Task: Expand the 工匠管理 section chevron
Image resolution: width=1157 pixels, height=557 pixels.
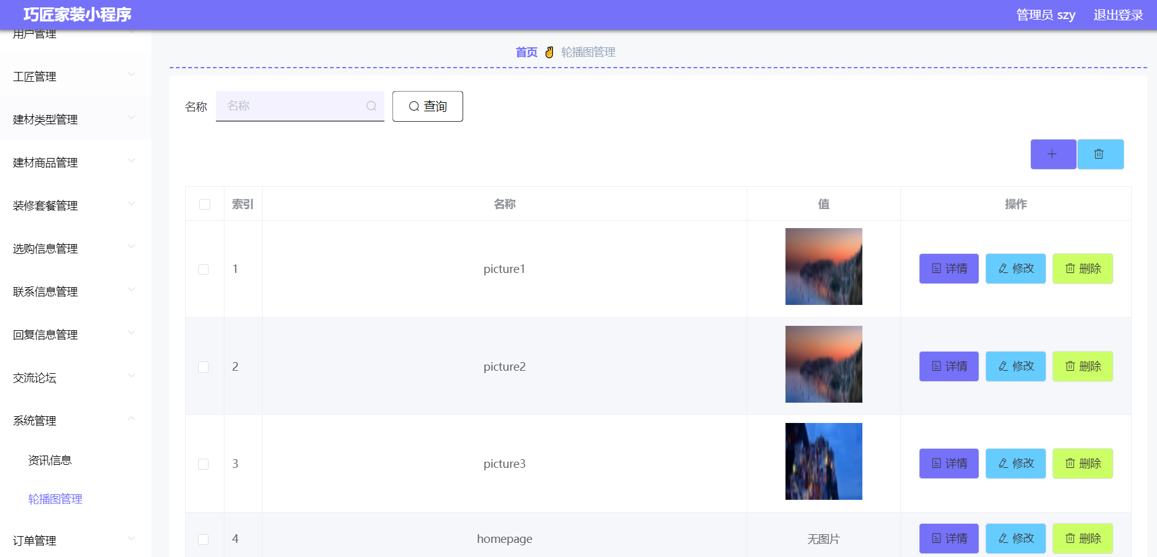Action: [x=131, y=74]
